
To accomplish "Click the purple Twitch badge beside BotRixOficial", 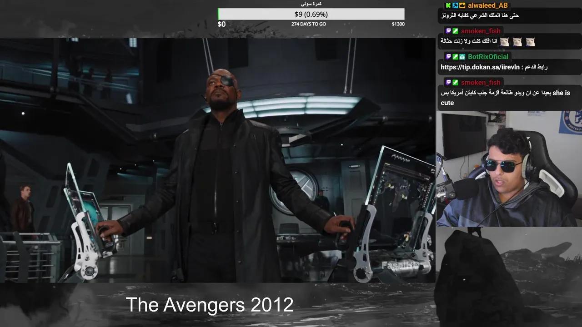I will pos(448,57).
